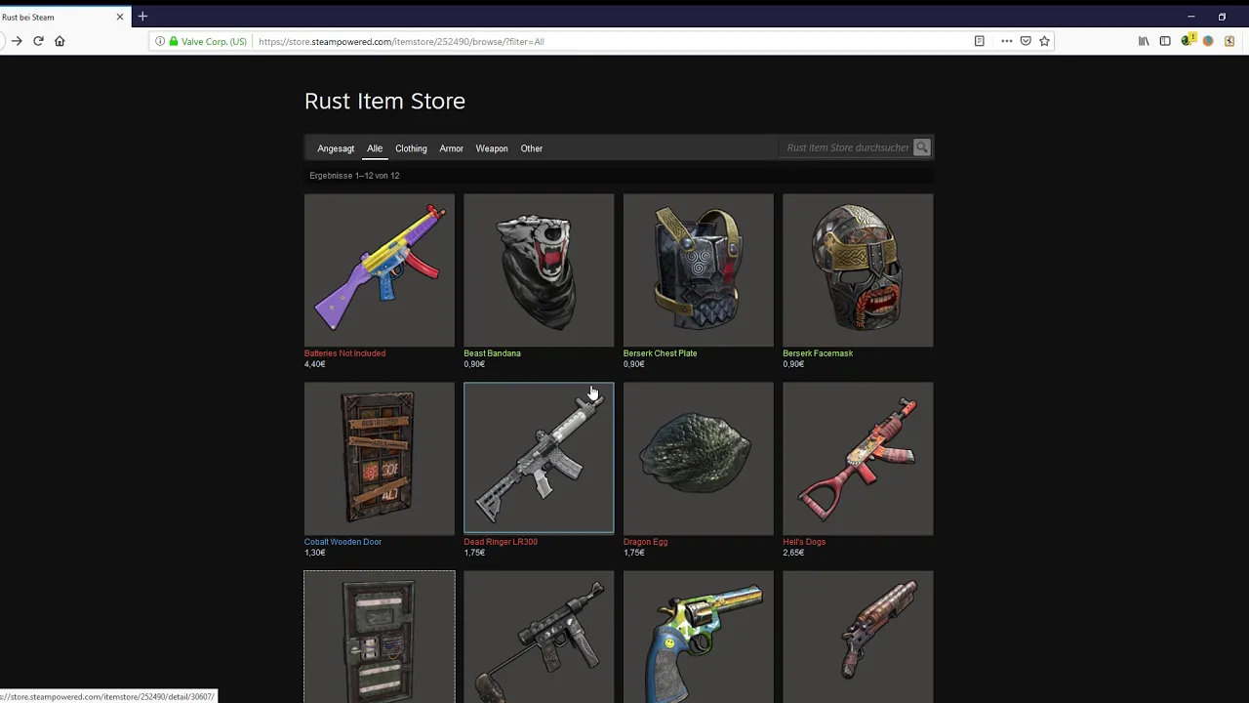Click the Batteries Not Included name link
This screenshot has height=703, width=1249.
pos(344,353)
